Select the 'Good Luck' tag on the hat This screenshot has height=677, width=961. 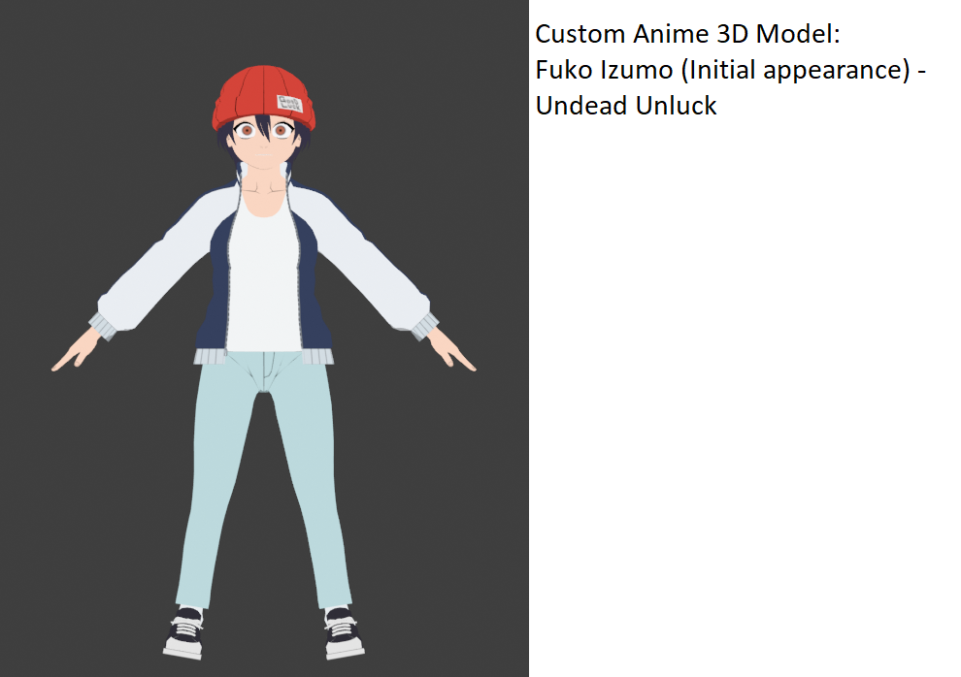tap(288, 101)
